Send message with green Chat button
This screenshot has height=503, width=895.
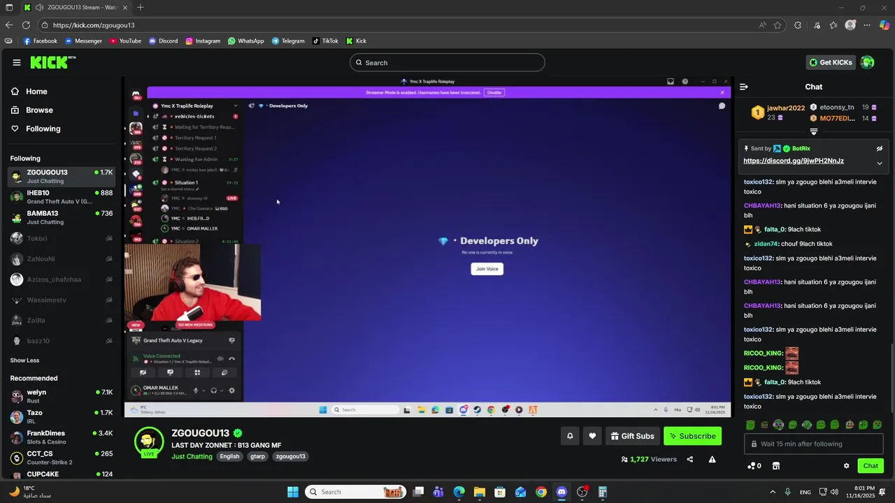click(871, 466)
